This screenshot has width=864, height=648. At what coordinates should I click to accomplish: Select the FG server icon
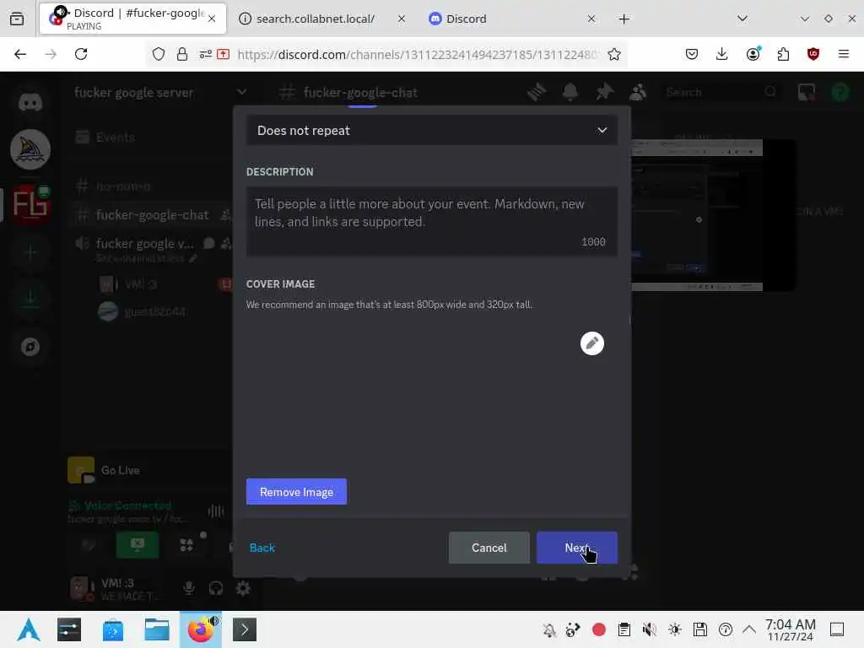click(30, 204)
